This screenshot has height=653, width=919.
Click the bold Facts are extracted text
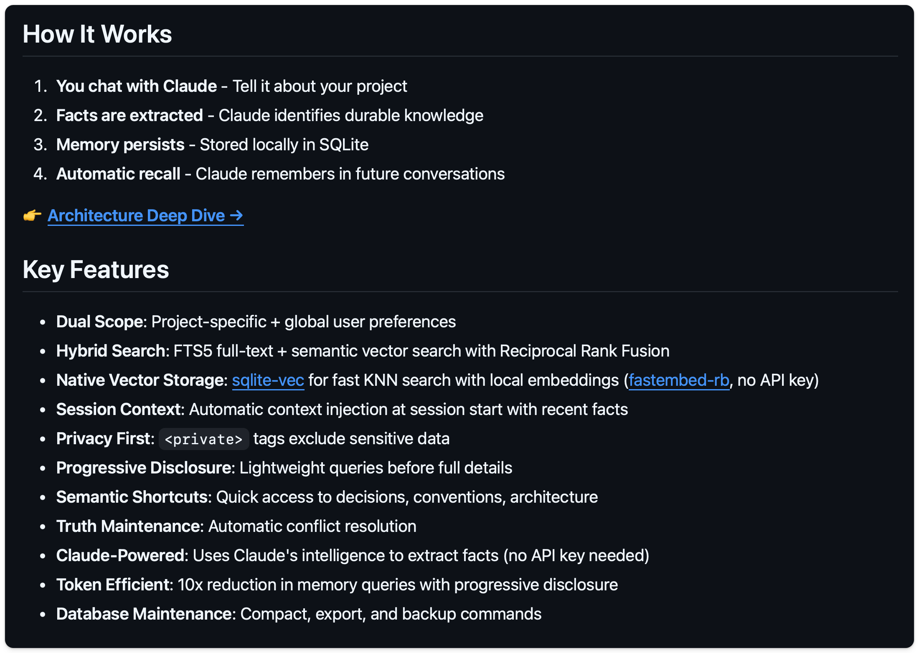click(x=129, y=116)
